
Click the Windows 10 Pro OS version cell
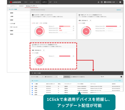pyautogui.click(x=96, y=91)
